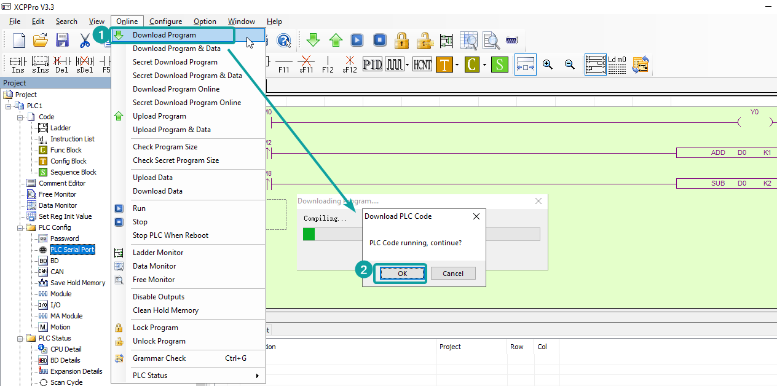Choose Grammar Check menu entry
The height and width of the screenshot is (386, 777).
coord(159,358)
